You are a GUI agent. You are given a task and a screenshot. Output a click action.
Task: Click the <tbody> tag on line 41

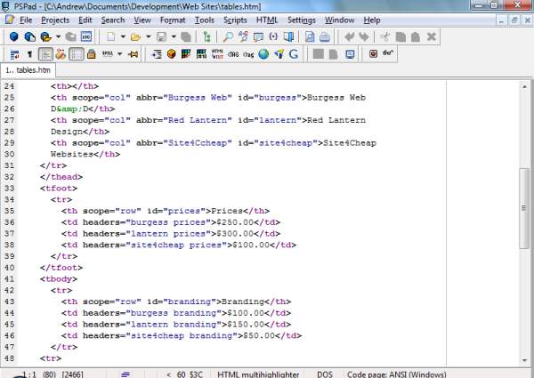[x=59, y=279]
